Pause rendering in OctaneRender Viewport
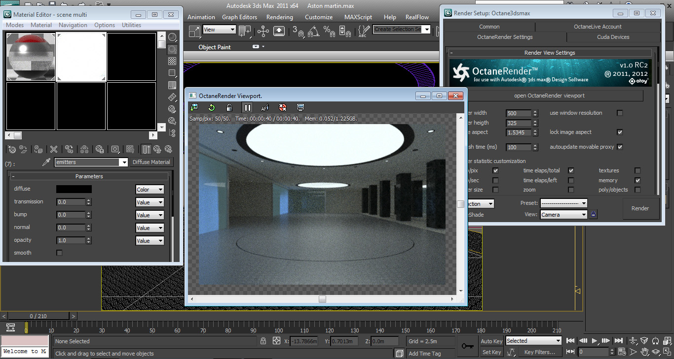Image resolution: width=674 pixels, height=359 pixels. 247,107
